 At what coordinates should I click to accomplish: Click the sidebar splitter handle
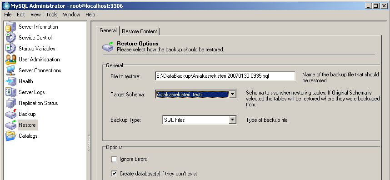(89, 143)
